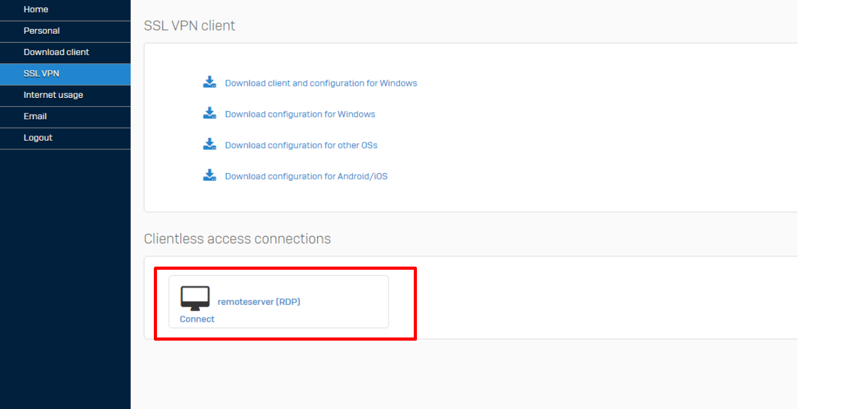This screenshot has width=842, height=409.
Task: Open "Download configuration for Android/iOS" link
Action: pyautogui.click(x=306, y=176)
